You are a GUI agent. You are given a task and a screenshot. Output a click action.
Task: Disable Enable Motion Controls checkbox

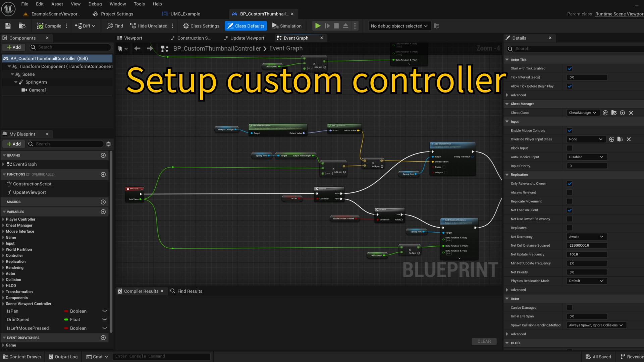coord(570,130)
